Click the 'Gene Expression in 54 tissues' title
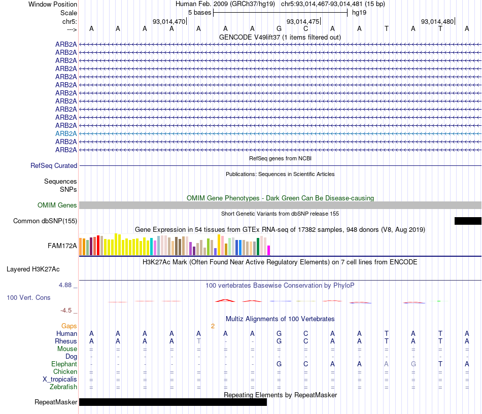482x414 pixels. coord(280,230)
